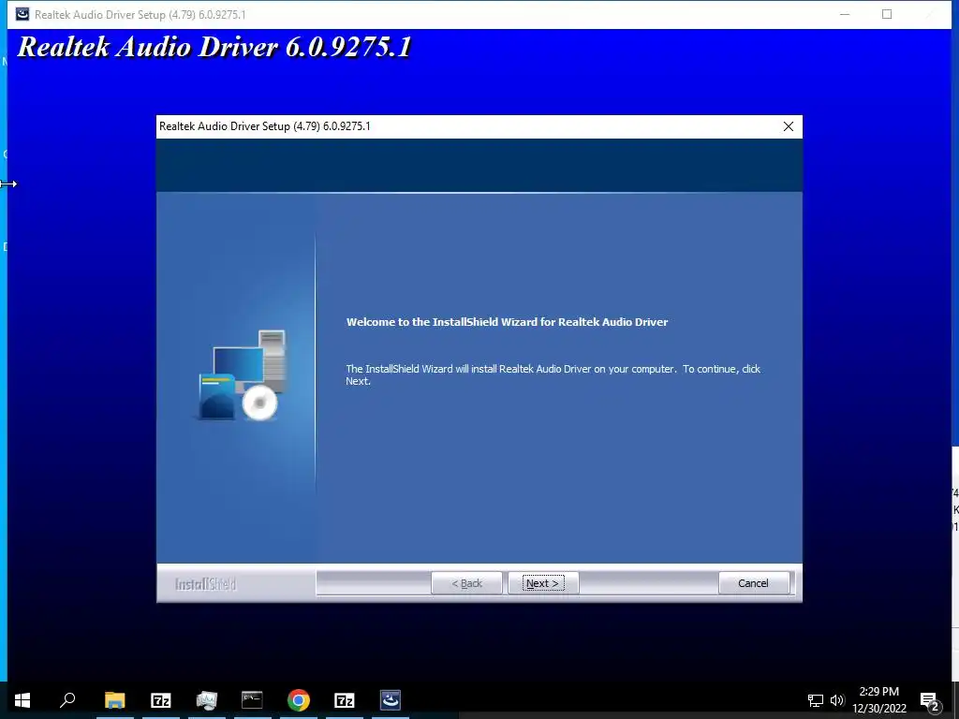Screen dimensions: 959x719
Task: Click the 'Welcome to the InstallShield Wizard' heading
Action: pyautogui.click(x=507, y=322)
